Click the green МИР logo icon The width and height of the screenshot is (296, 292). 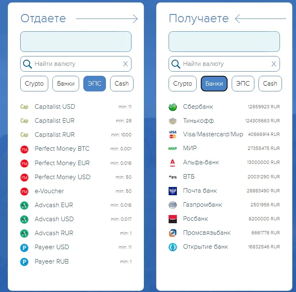pyautogui.click(x=173, y=148)
